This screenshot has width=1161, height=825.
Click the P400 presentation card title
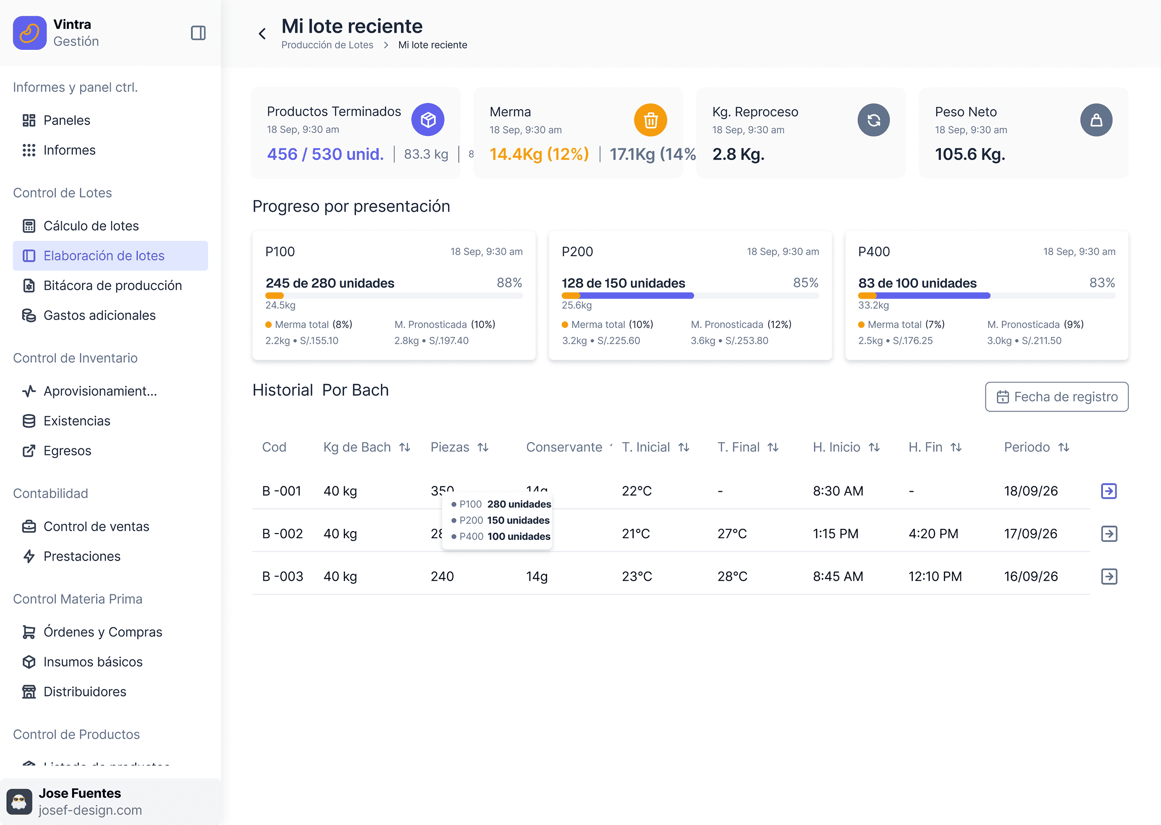874,252
